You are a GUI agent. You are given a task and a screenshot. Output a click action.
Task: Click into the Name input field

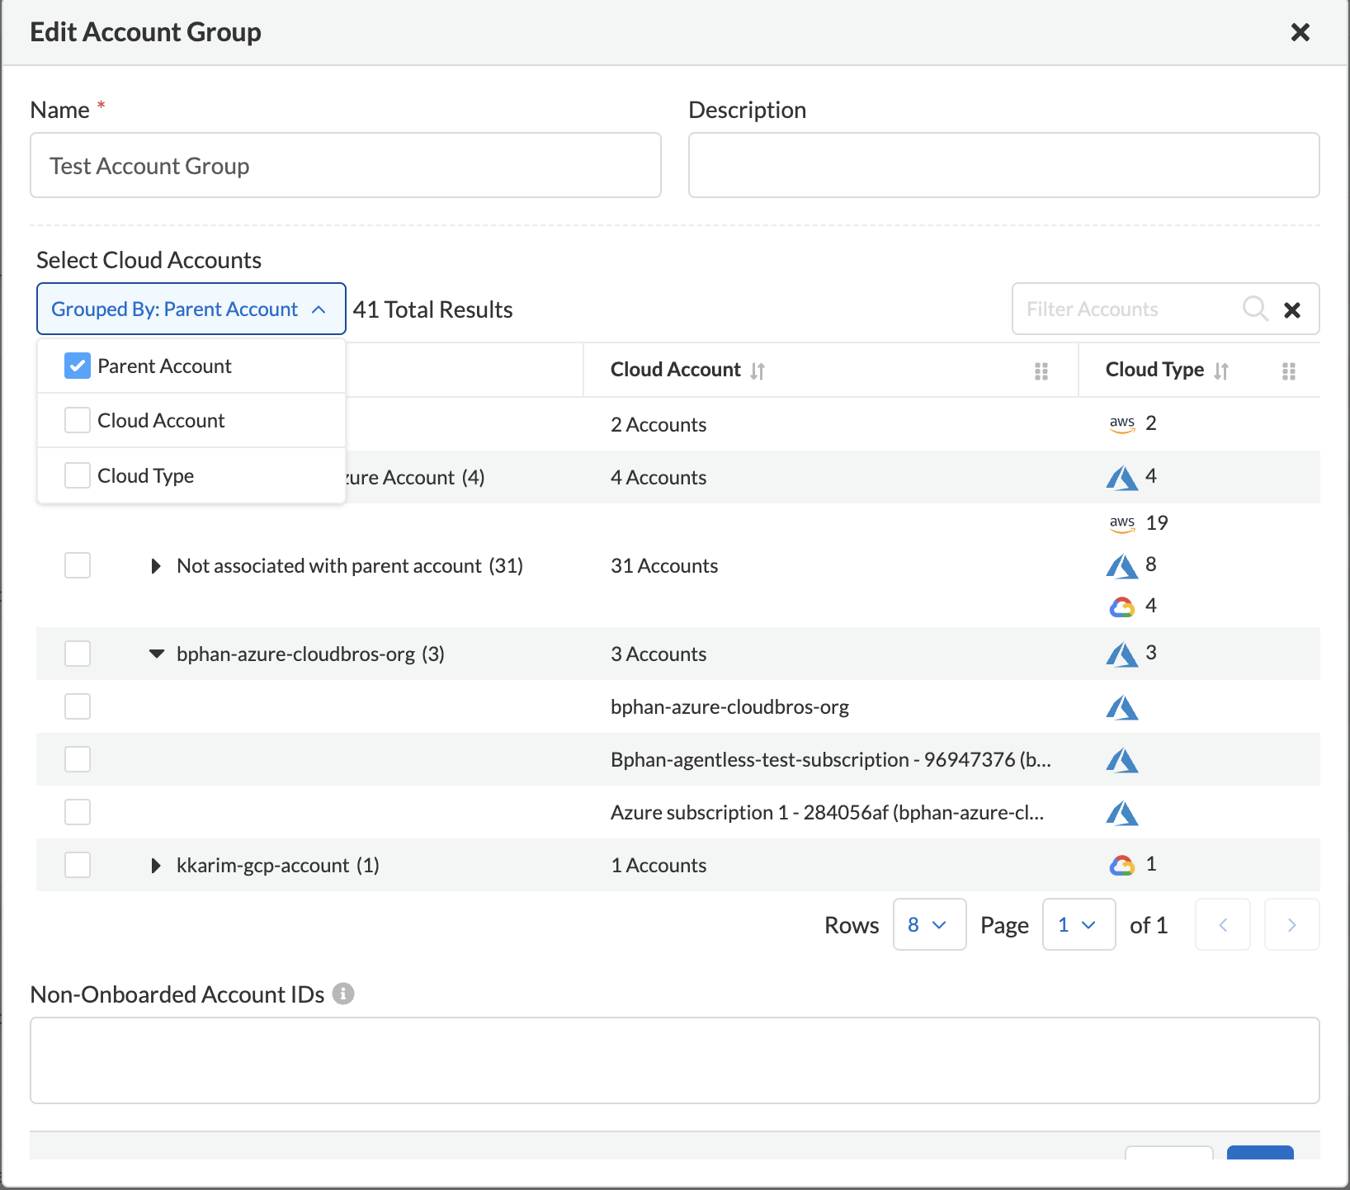(346, 165)
